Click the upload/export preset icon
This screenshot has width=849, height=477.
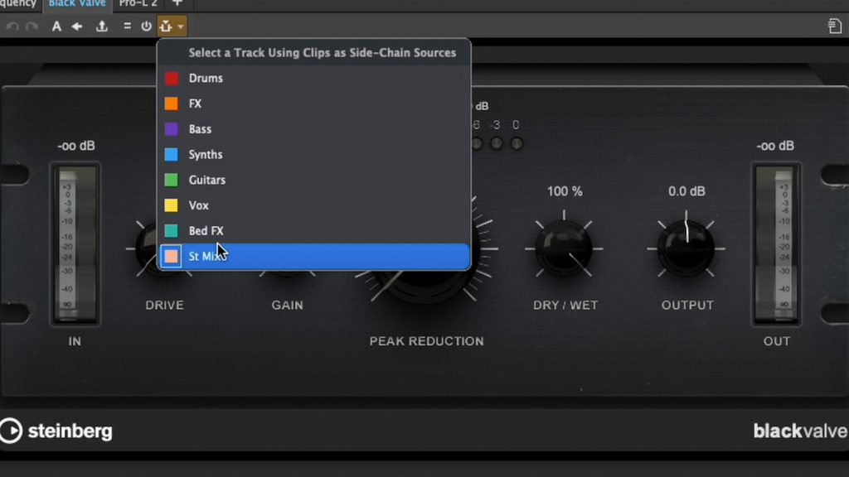click(102, 26)
